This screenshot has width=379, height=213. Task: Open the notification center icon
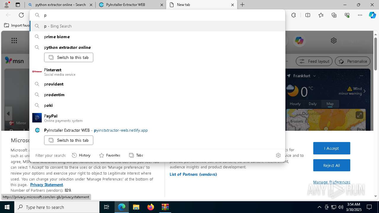(369, 207)
